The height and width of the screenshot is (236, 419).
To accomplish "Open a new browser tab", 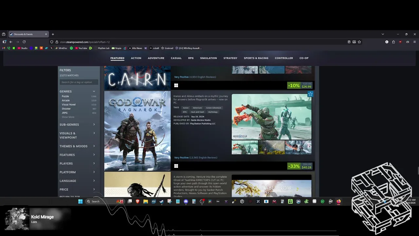I will click(x=53, y=34).
